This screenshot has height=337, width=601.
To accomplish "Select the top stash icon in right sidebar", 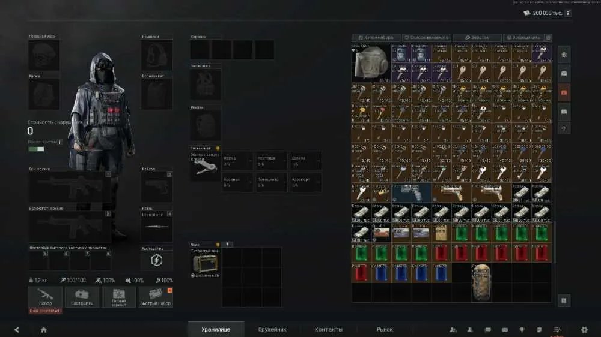I will click(x=564, y=55).
